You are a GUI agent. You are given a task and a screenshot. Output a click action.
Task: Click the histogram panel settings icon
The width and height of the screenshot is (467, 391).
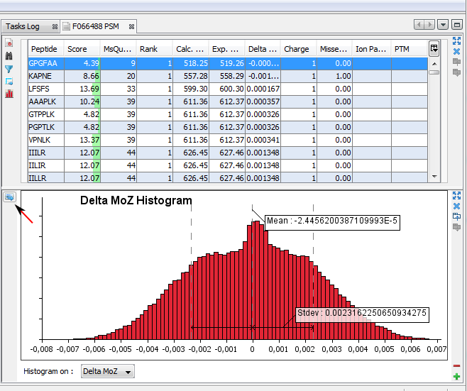[9, 197]
